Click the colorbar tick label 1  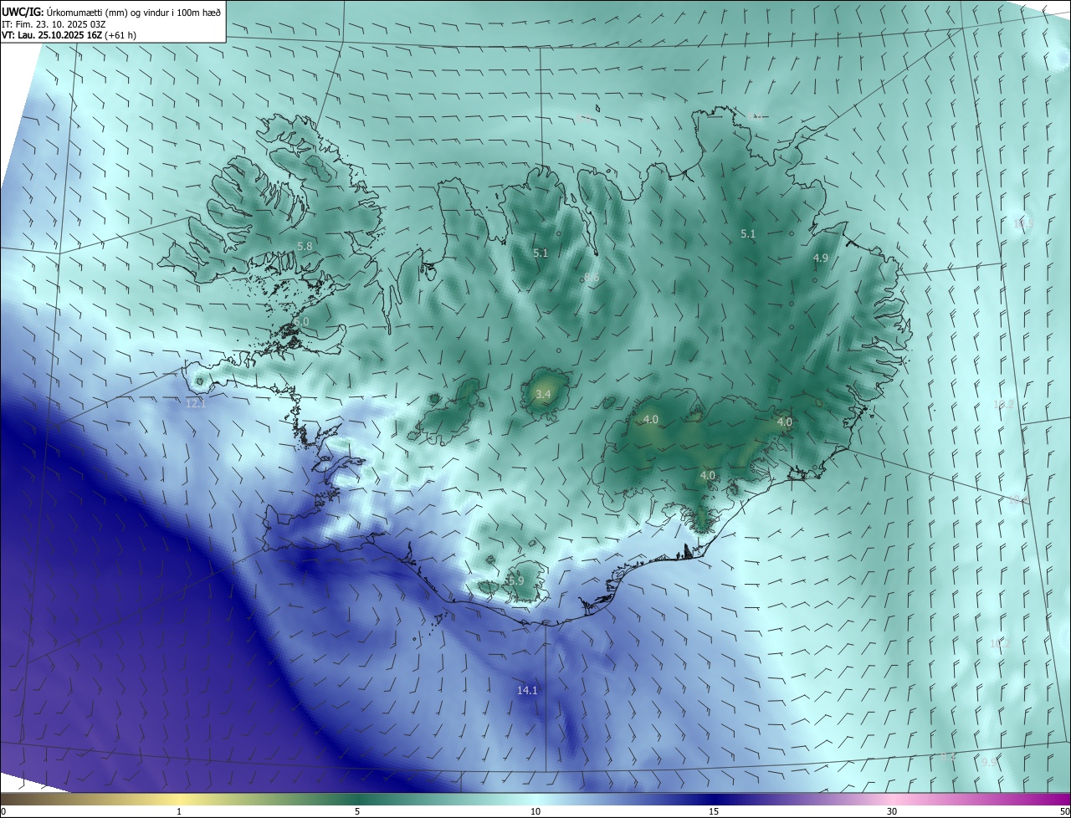[x=180, y=811]
